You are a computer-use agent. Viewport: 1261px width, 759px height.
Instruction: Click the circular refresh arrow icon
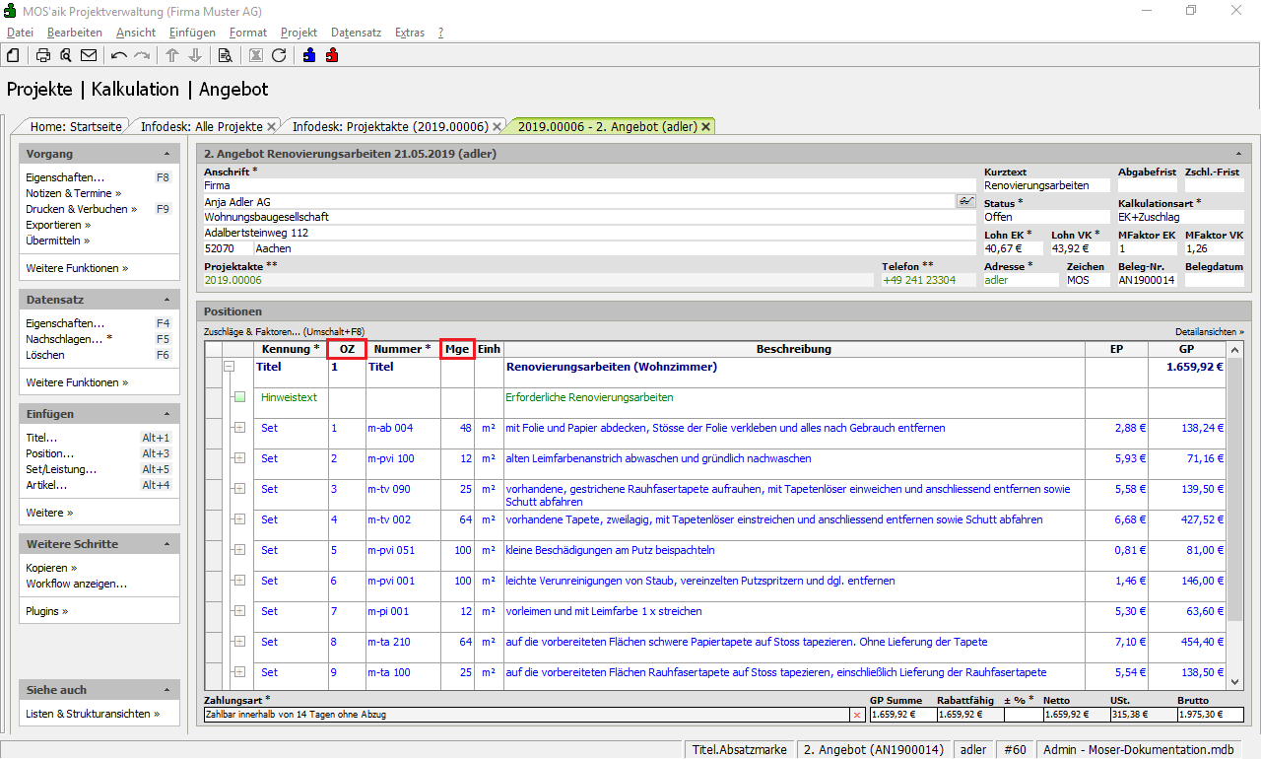point(279,55)
